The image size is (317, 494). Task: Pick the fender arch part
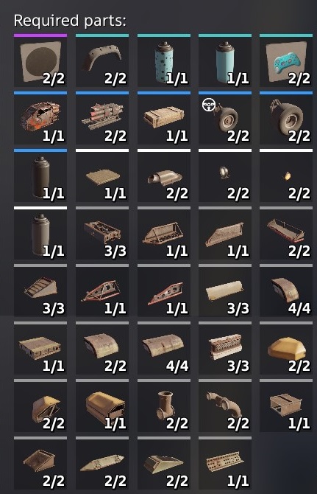tap(102, 60)
